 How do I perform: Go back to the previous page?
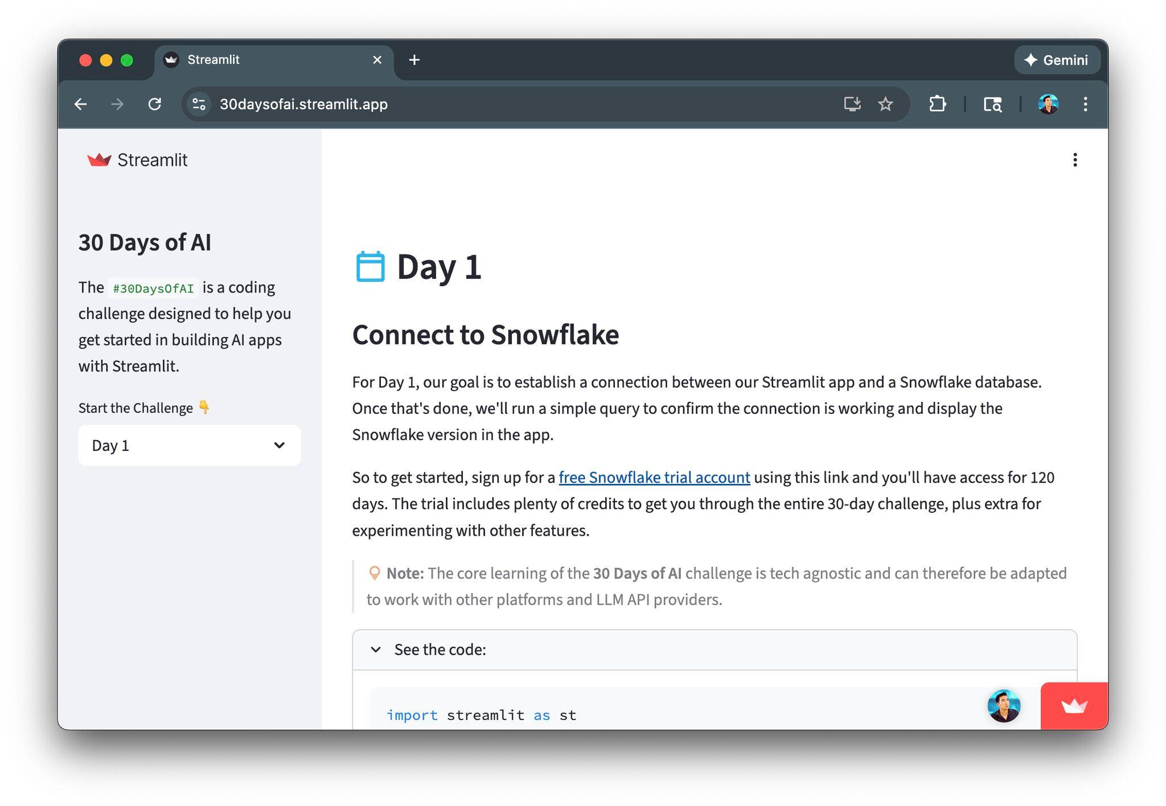81,104
